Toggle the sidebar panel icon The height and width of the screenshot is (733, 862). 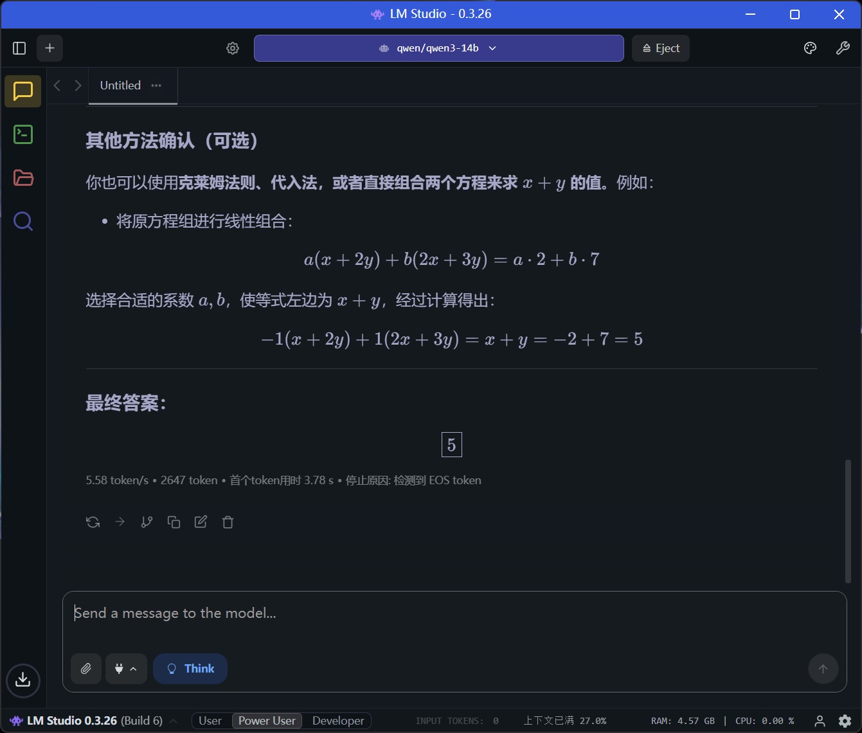tap(19, 48)
